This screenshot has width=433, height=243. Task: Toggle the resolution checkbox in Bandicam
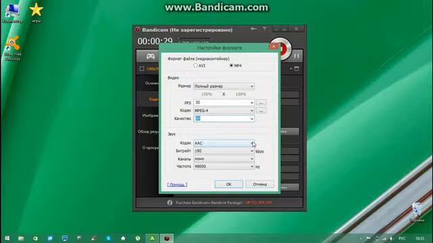(141, 69)
